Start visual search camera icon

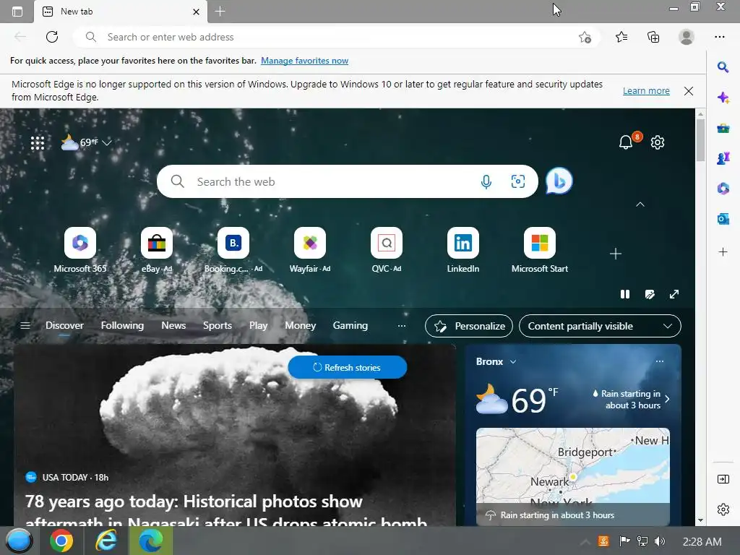click(517, 181)
